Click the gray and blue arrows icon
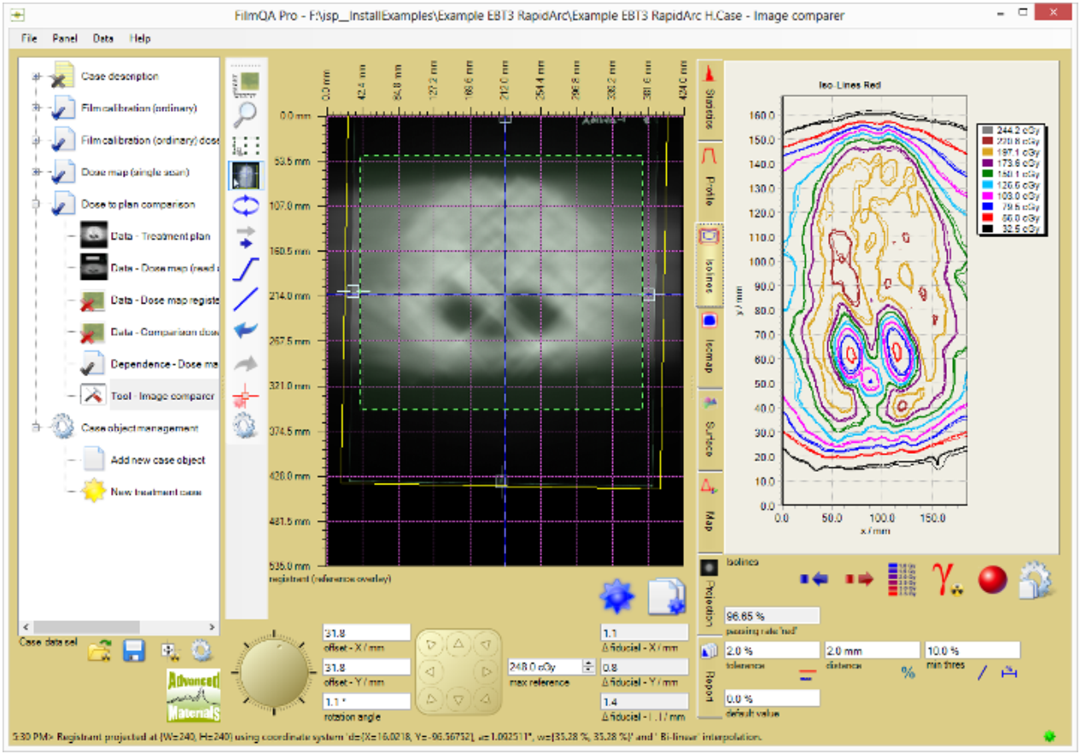This screenshot has width=1080, height=754. (245, 237)
